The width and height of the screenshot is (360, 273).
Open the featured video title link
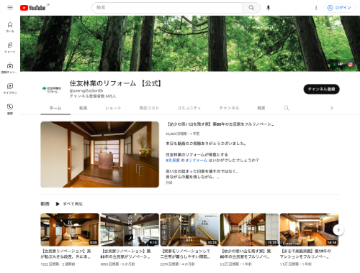tap(220, 124)
